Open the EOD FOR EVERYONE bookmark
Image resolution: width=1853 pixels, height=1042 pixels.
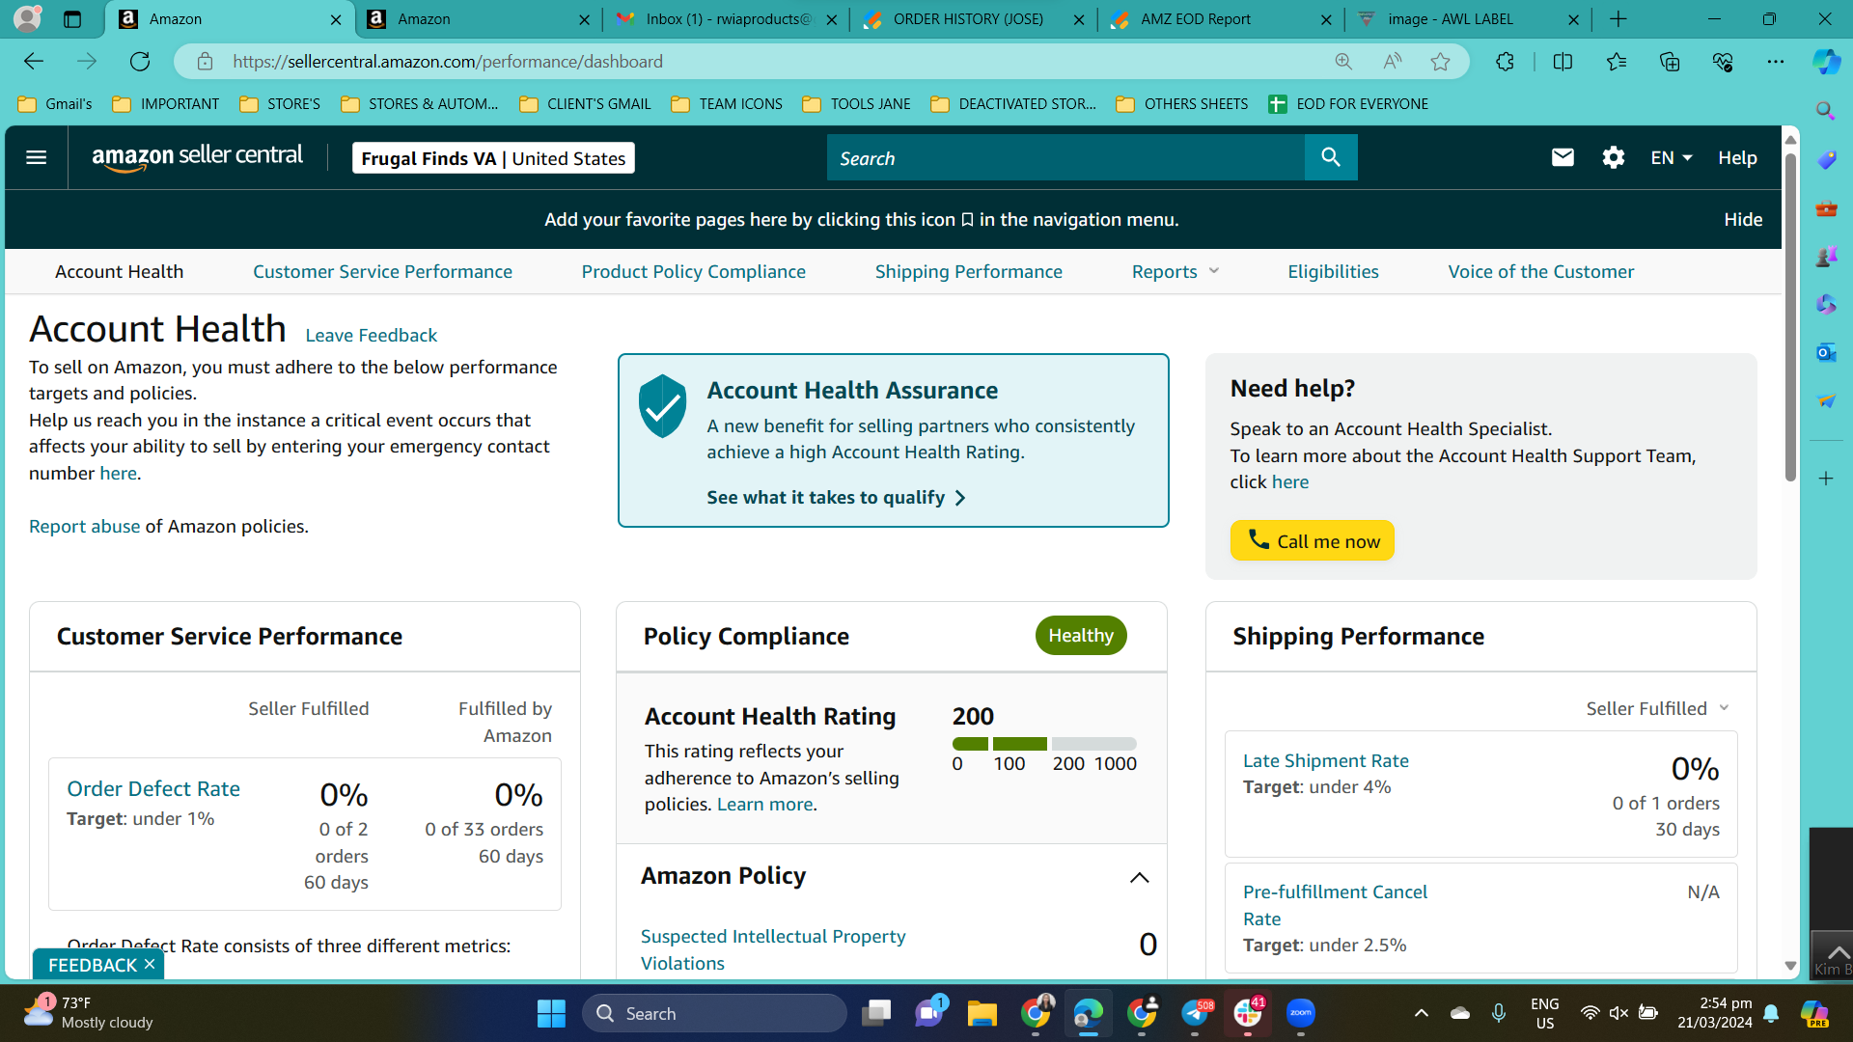point(1347,104)
